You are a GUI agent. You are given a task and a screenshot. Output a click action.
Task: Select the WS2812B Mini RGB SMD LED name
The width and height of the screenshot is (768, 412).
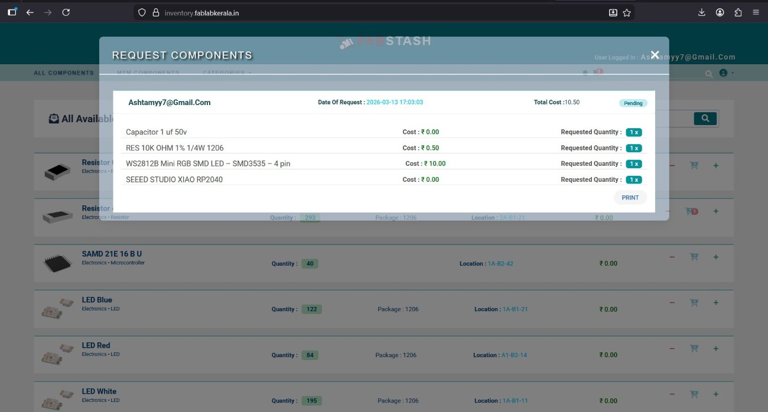pos(208,164)
